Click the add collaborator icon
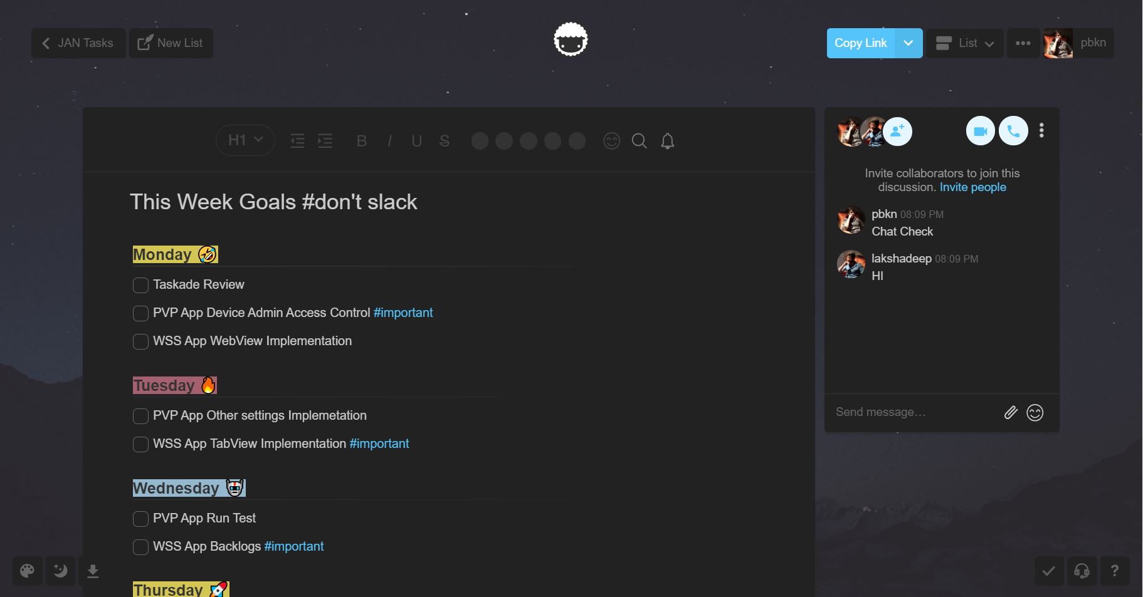Image resolution: width=1143 pixels, height=597 pixels. click(x=898, y=132)
